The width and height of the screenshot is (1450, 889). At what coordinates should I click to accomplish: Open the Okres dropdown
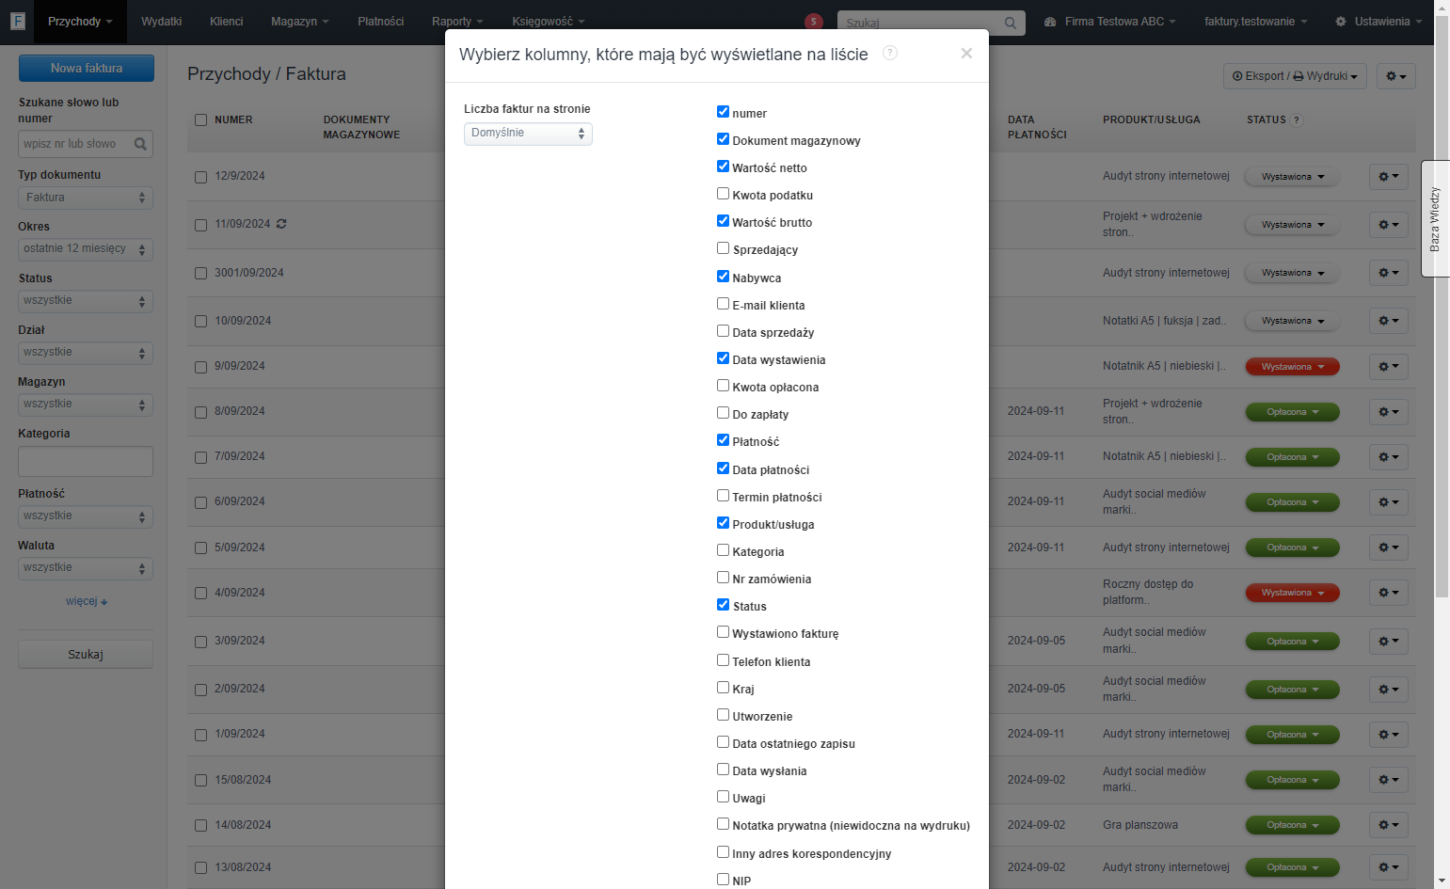pos(86,249)
